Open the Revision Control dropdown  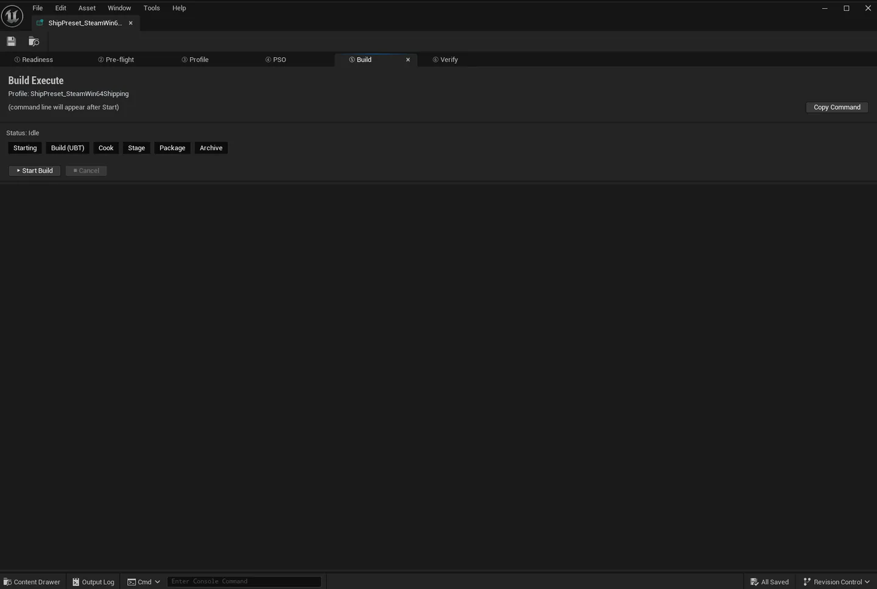[x=837, y=582]
